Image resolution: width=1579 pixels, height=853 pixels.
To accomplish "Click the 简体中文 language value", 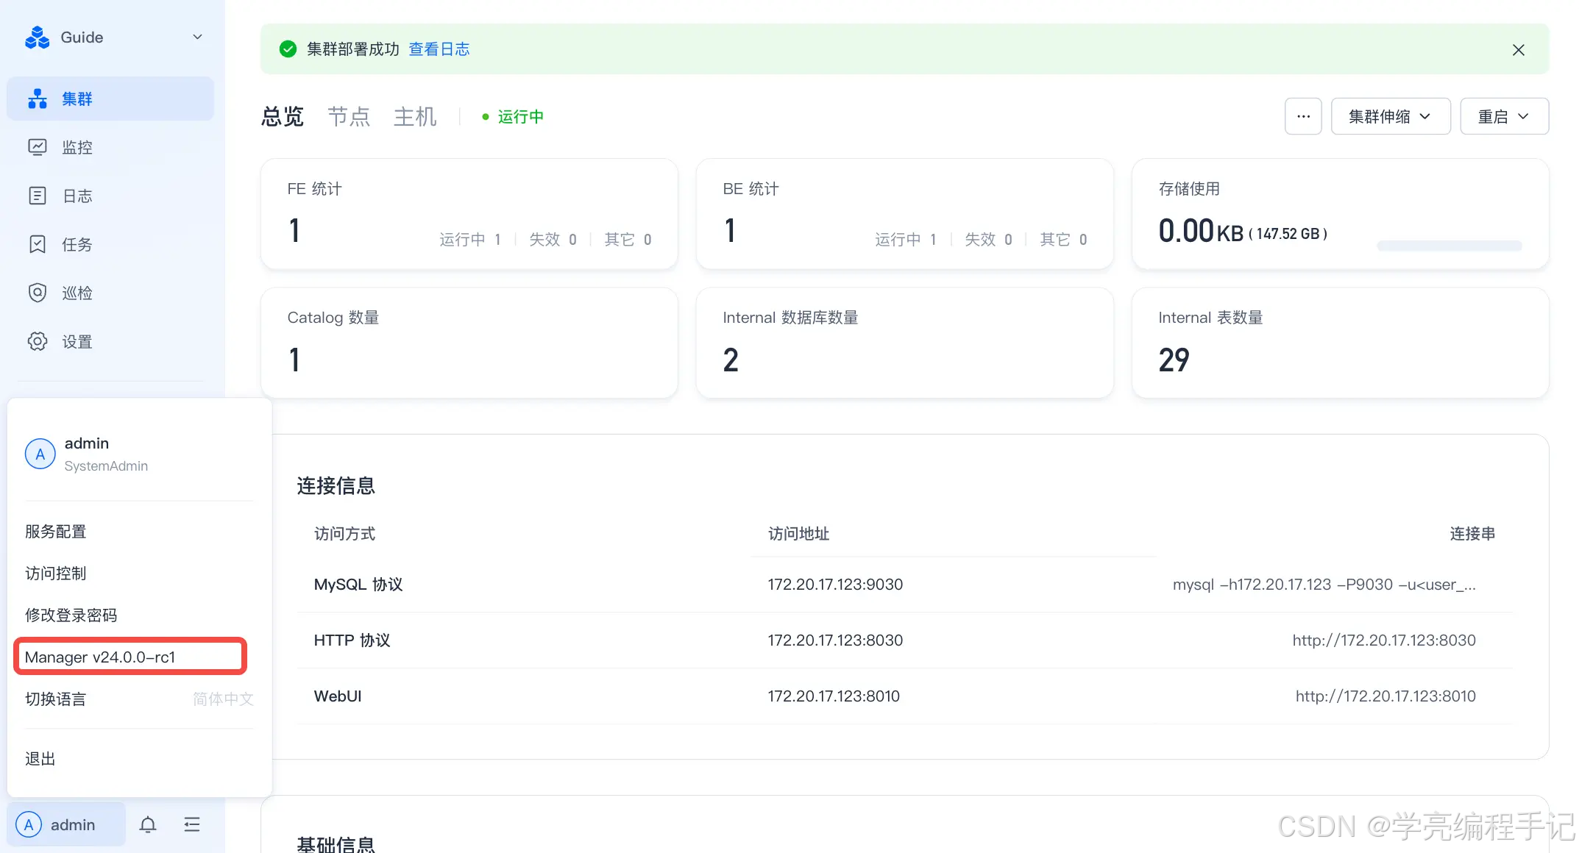I will pos(223,699).
